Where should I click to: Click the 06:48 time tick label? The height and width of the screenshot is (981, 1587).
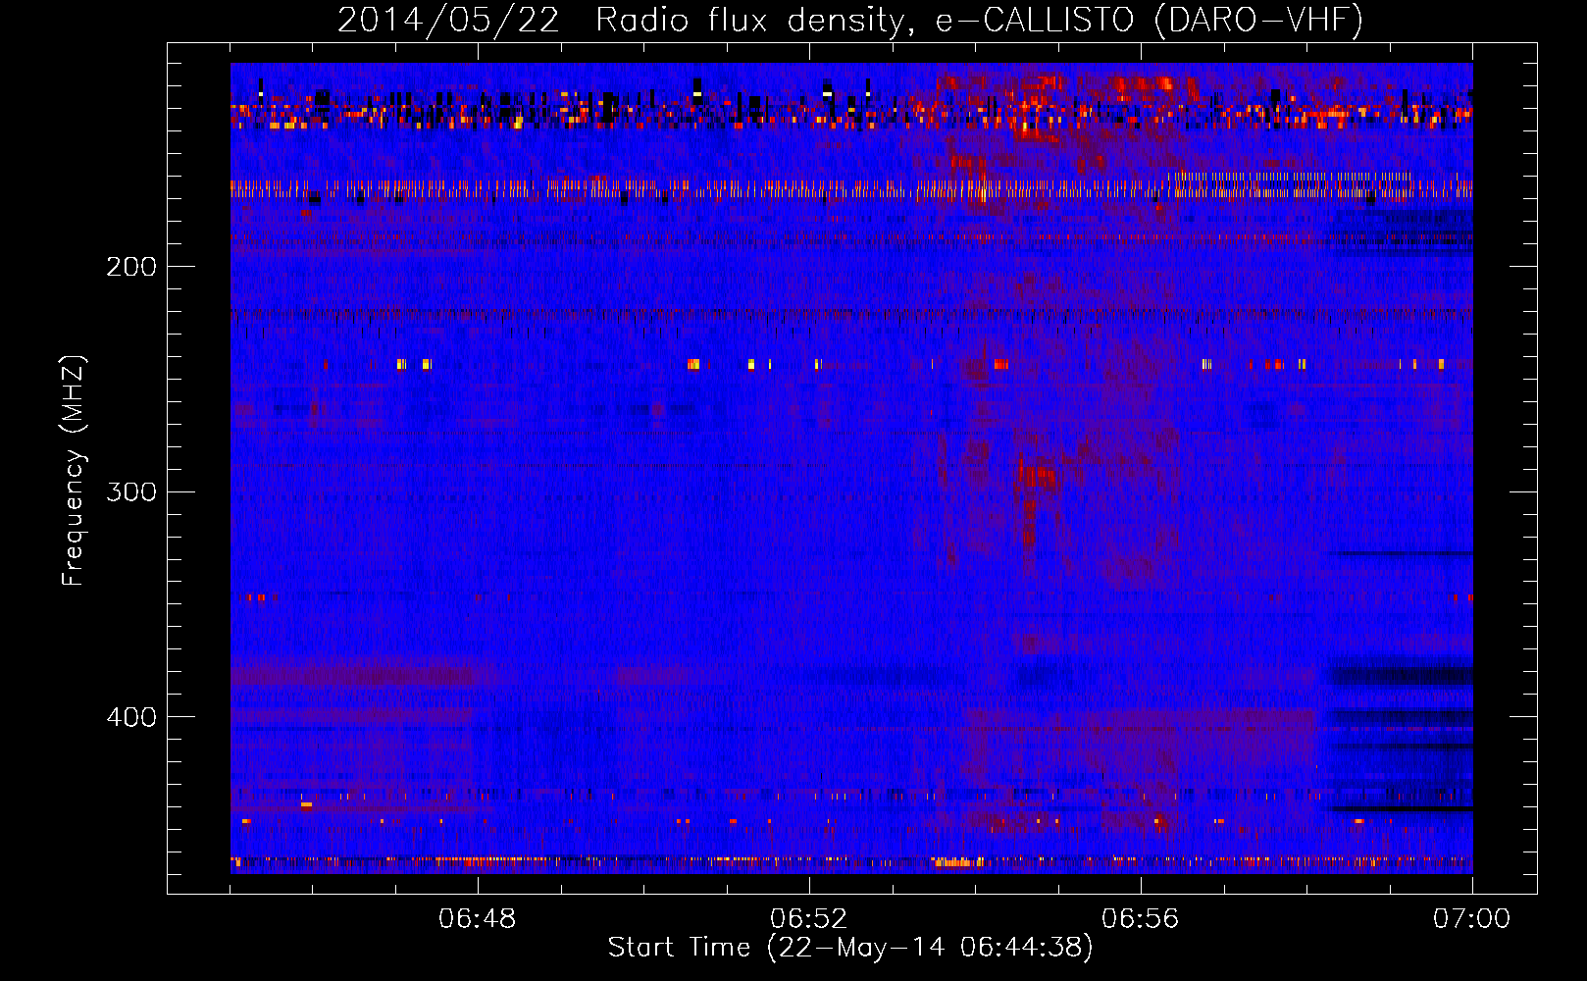click(x=478, y=919)
